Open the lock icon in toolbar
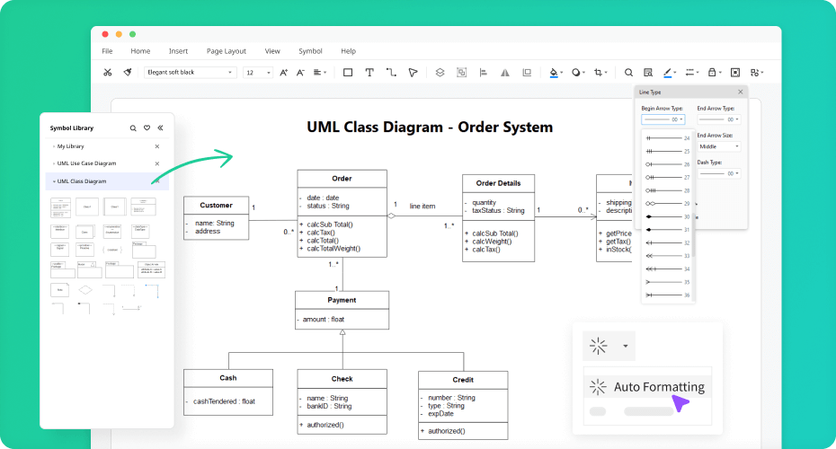This screenshot has height=449, width=836. (x=712, y=73)
